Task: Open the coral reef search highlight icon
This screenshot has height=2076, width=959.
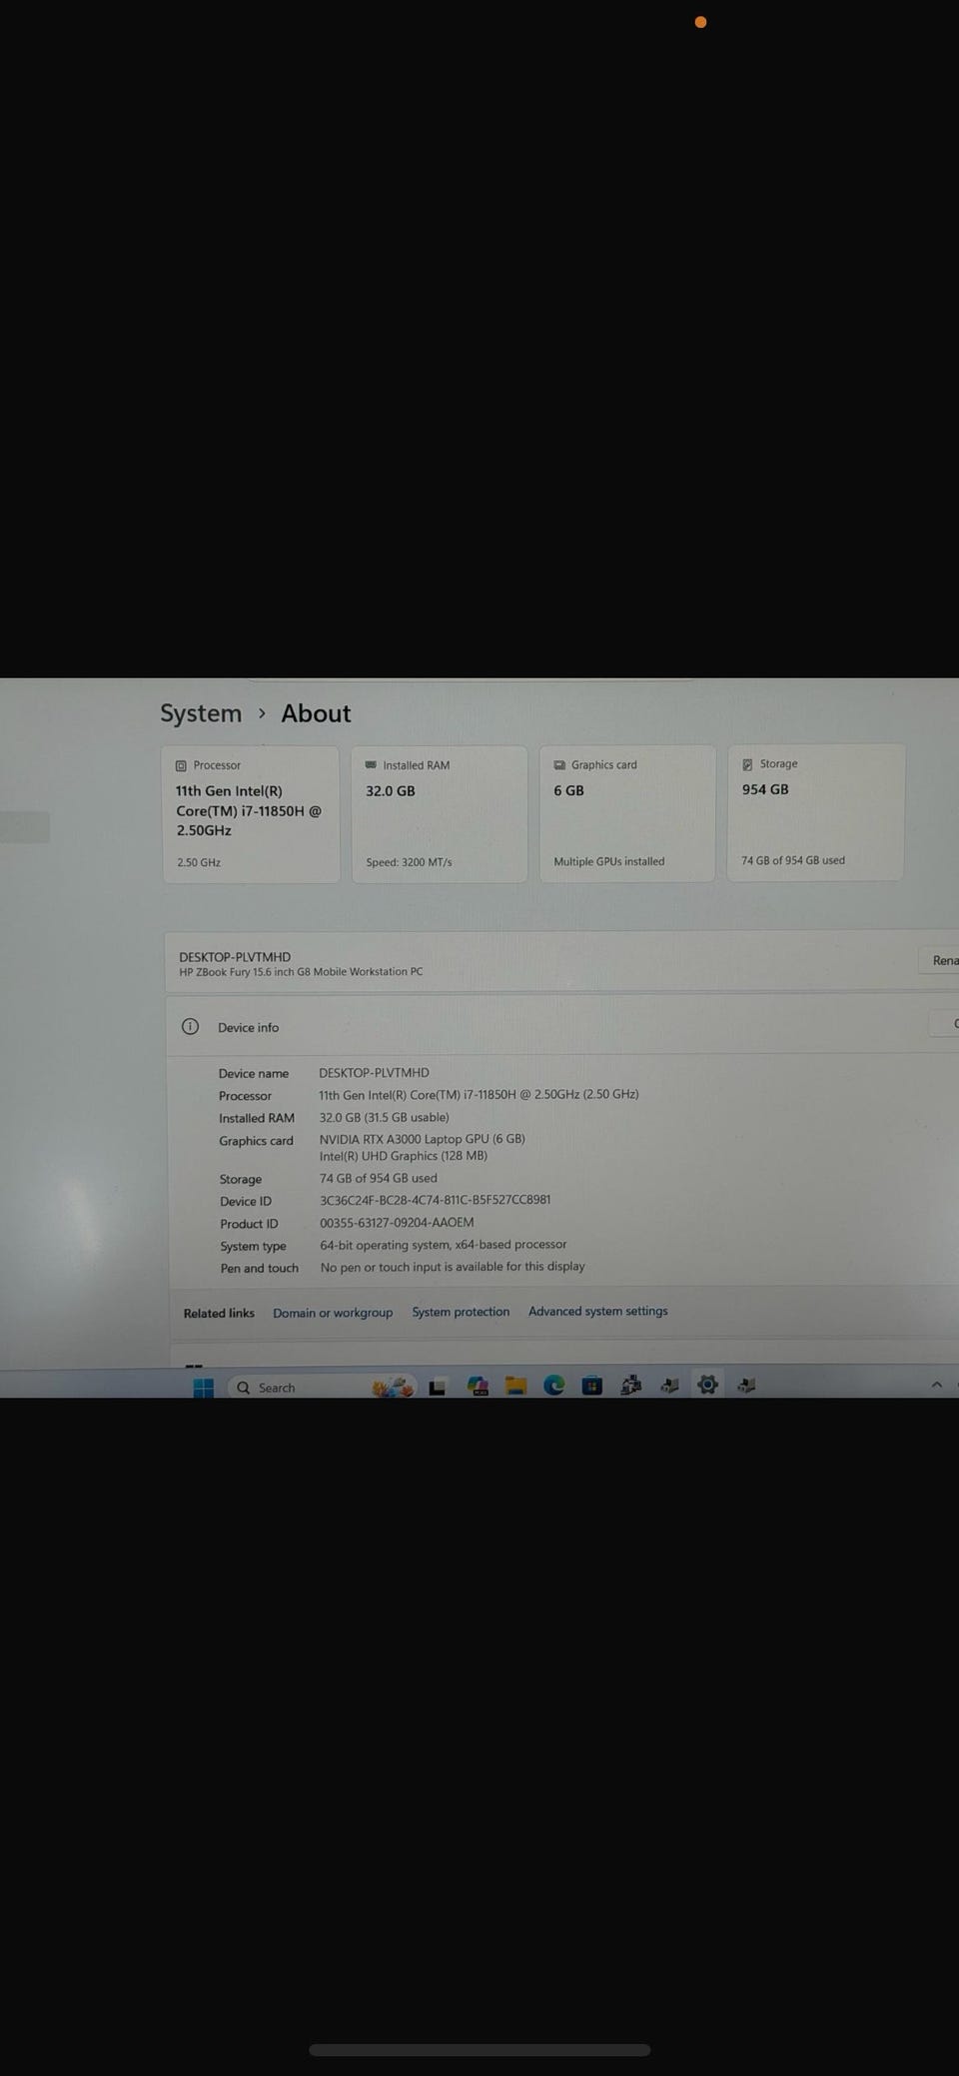Action: coord(393,1387)
